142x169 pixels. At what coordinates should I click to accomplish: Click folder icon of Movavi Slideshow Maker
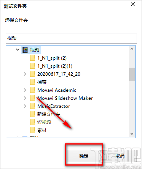[33, 98]
